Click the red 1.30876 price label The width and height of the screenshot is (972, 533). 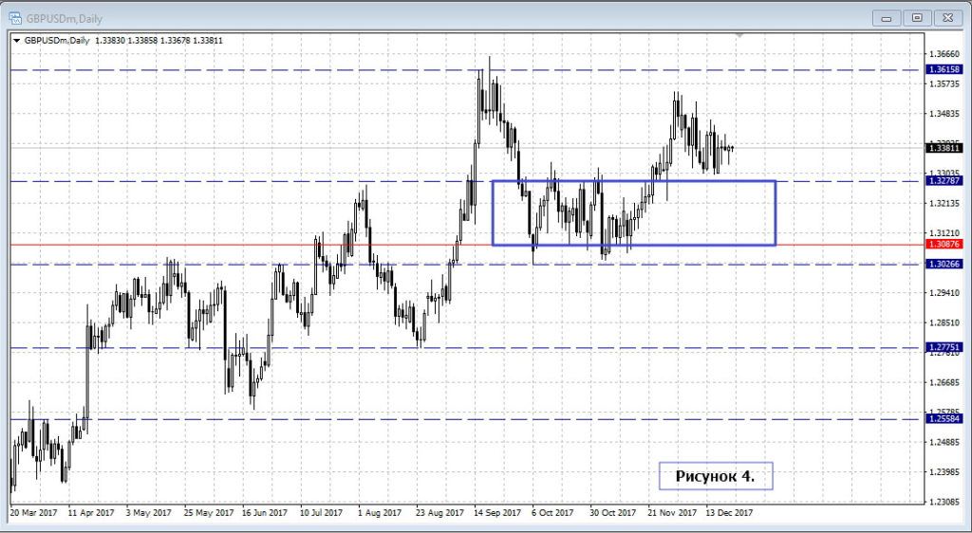pos(947,244)
